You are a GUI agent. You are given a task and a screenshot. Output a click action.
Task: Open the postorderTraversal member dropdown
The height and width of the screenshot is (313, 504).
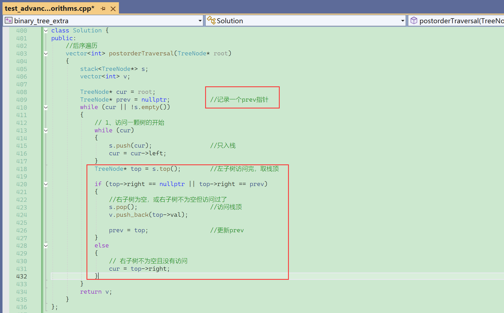[x=456, y=21]
